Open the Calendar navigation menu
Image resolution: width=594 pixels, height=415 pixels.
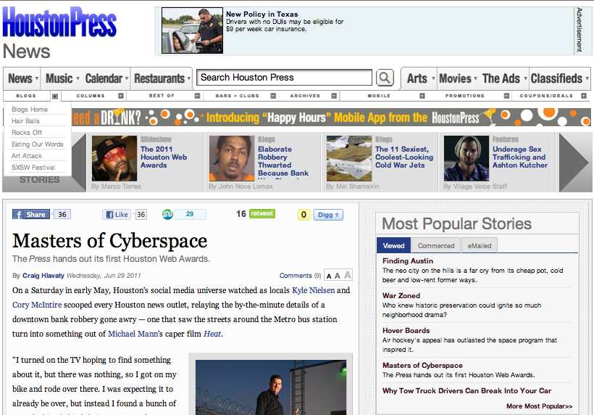pos(106,78)
